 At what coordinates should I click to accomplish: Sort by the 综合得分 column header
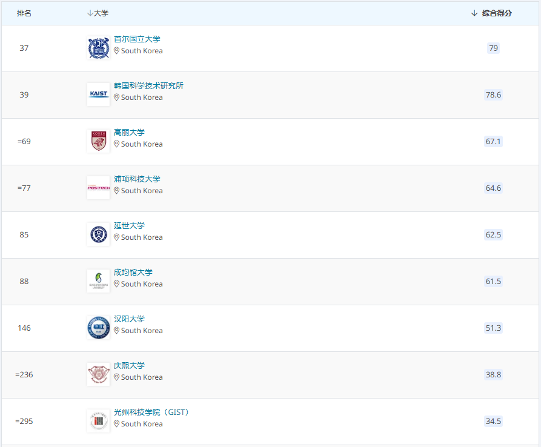coord(491,13)
